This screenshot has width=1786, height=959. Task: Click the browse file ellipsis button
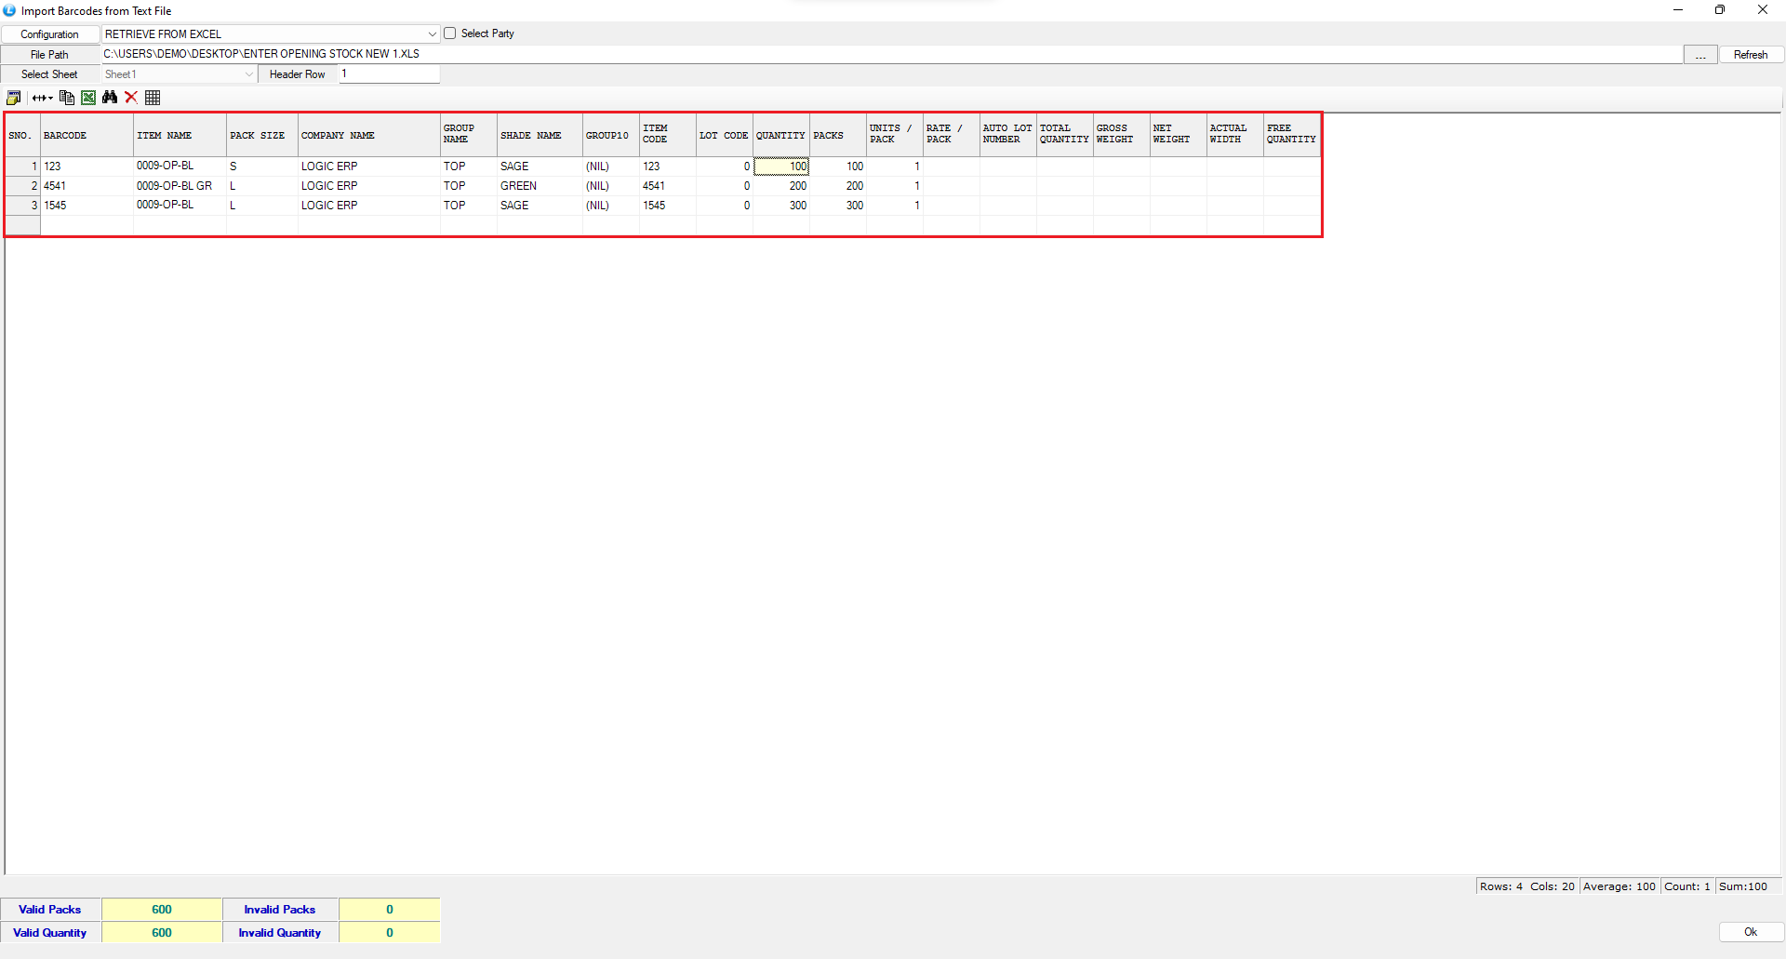[x=1699, y=55]
